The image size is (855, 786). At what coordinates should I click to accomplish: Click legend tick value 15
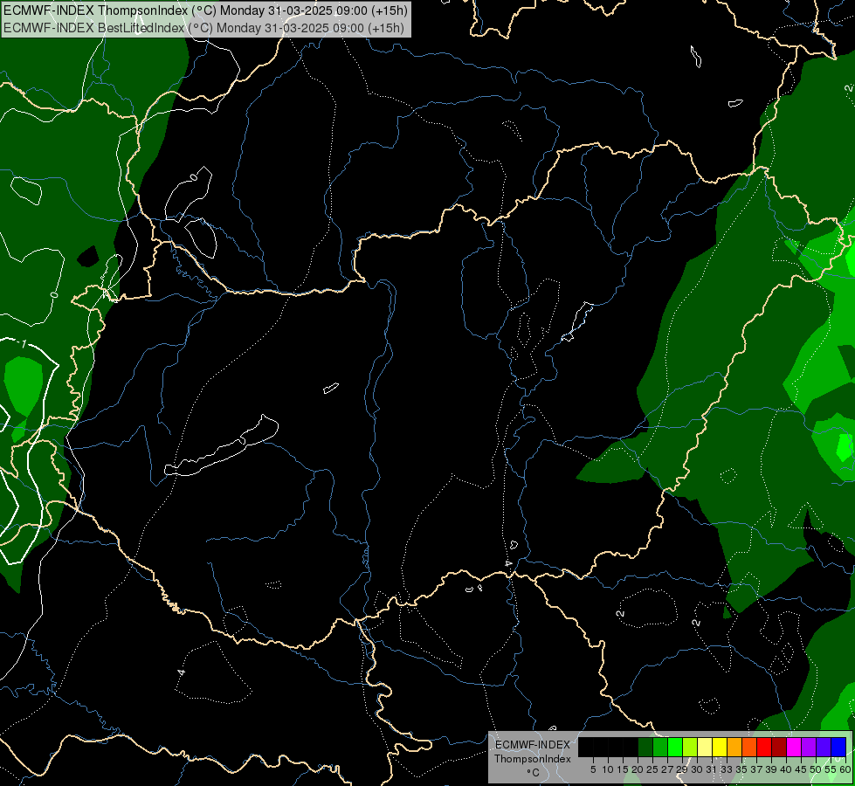(623, 769)
